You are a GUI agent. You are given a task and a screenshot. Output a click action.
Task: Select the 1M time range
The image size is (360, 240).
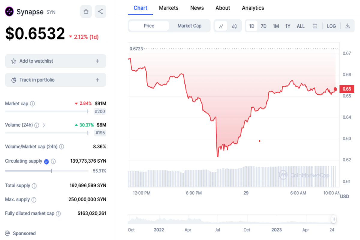(276, 26)
